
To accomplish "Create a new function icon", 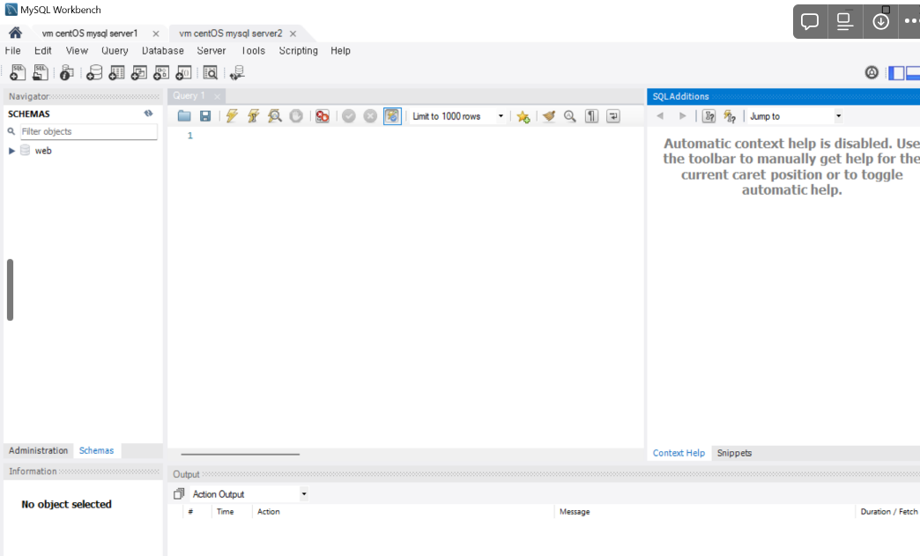I will pos(183,73).
